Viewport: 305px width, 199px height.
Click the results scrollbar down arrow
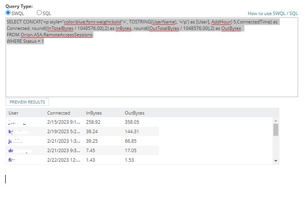pos(276,161)
